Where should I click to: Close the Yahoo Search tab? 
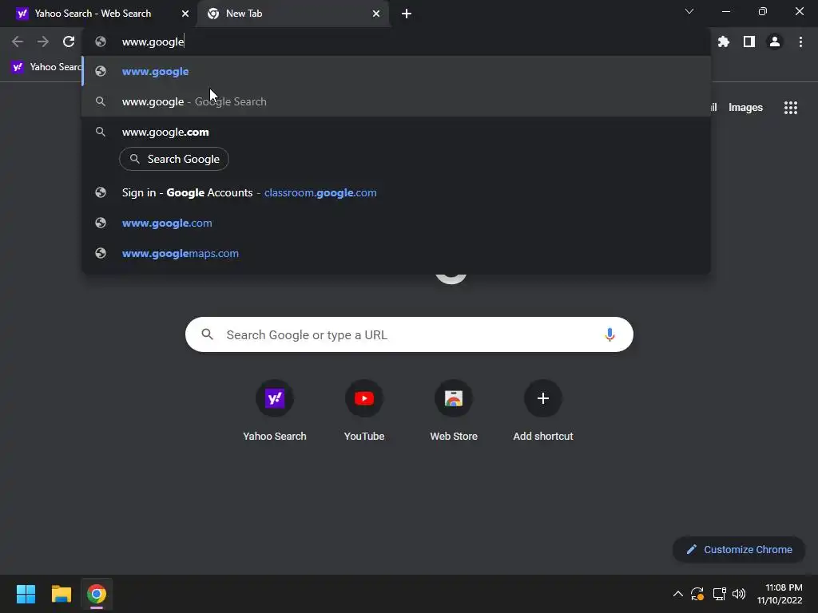[185, 14]
